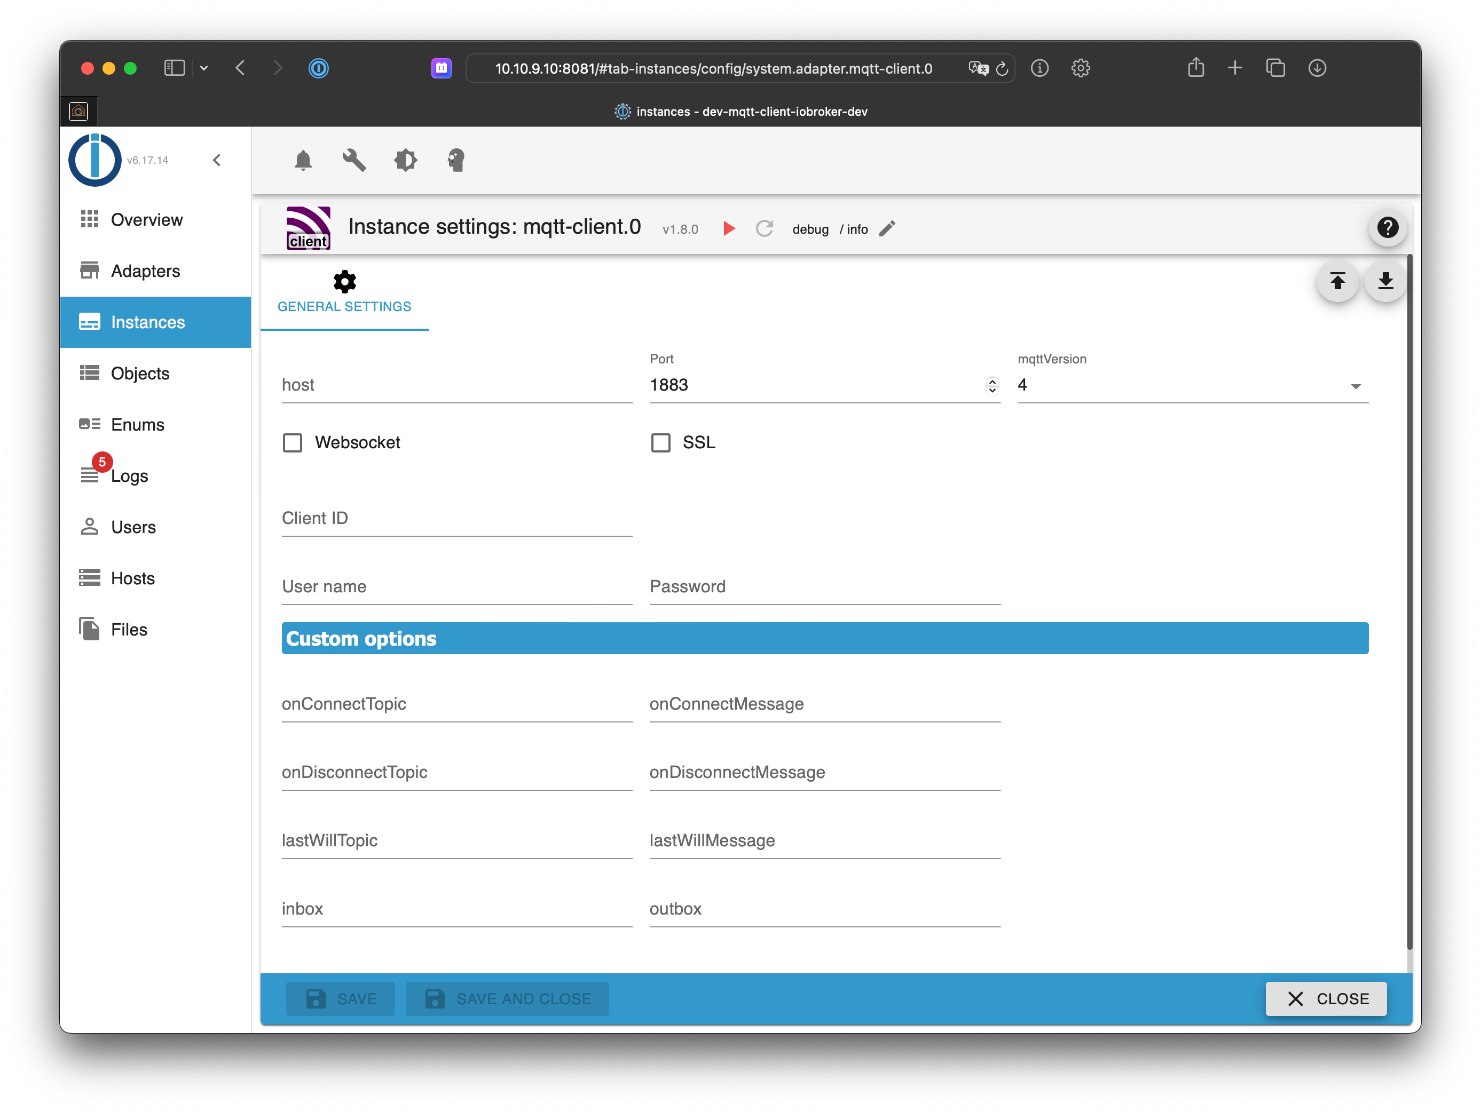The image size is (1481, 1112).
Task: Click the expert mode head icon
Action: point(456,161)
